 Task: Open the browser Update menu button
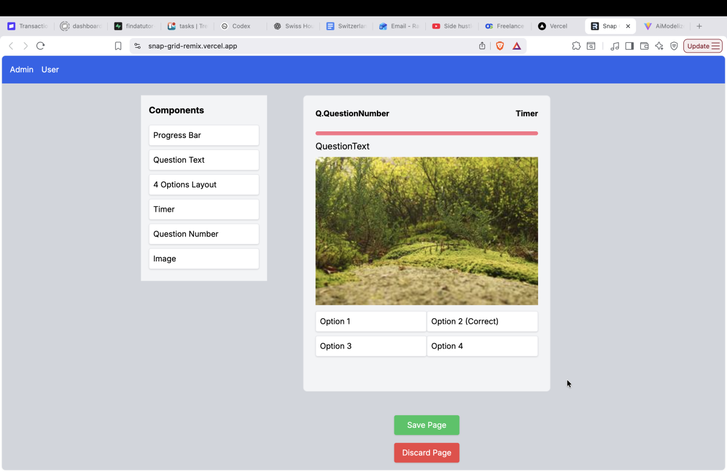[703, 46]
